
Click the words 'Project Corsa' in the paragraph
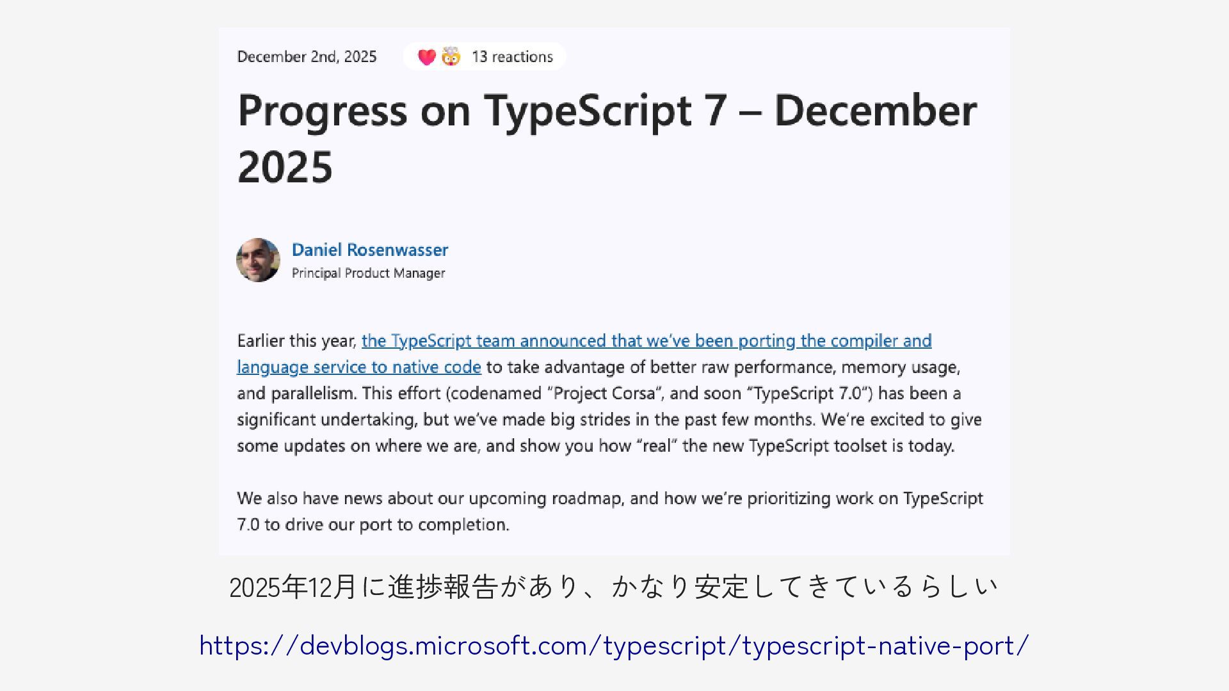pyautogui.click(x=604, y=393)
